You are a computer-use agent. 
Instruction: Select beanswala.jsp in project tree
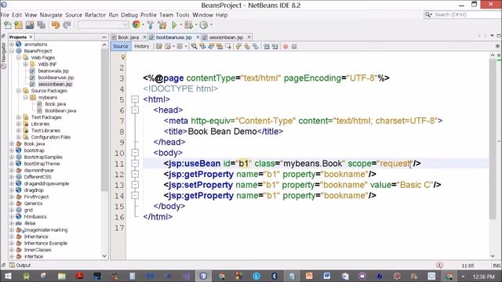pos(53,71)
